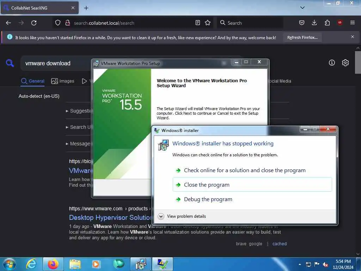Click the page vertical scrollbar thumb
Image resolution: width=361 pixels, height=271 pixels.
pyautogui.click(x=358, y=62)
